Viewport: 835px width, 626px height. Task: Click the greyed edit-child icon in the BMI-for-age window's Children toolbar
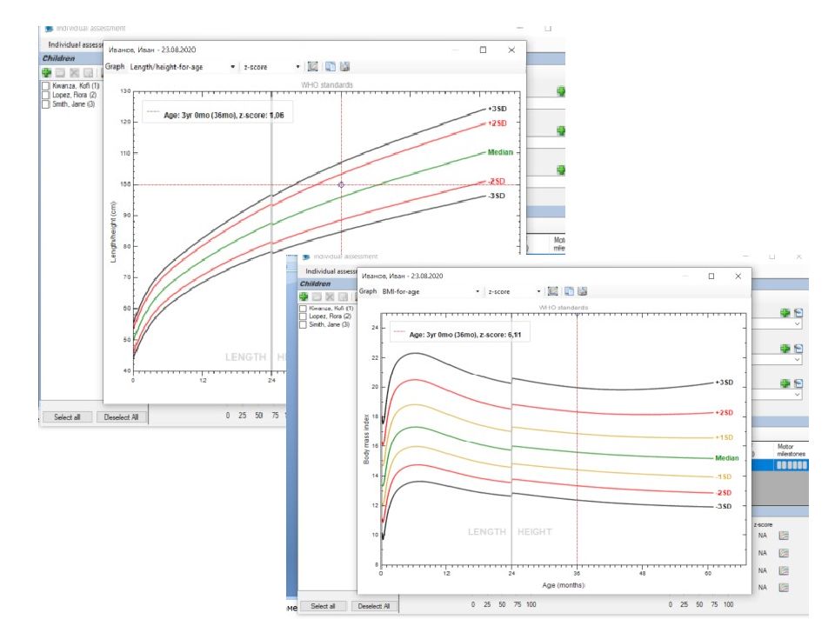click(x=317, y=296)
